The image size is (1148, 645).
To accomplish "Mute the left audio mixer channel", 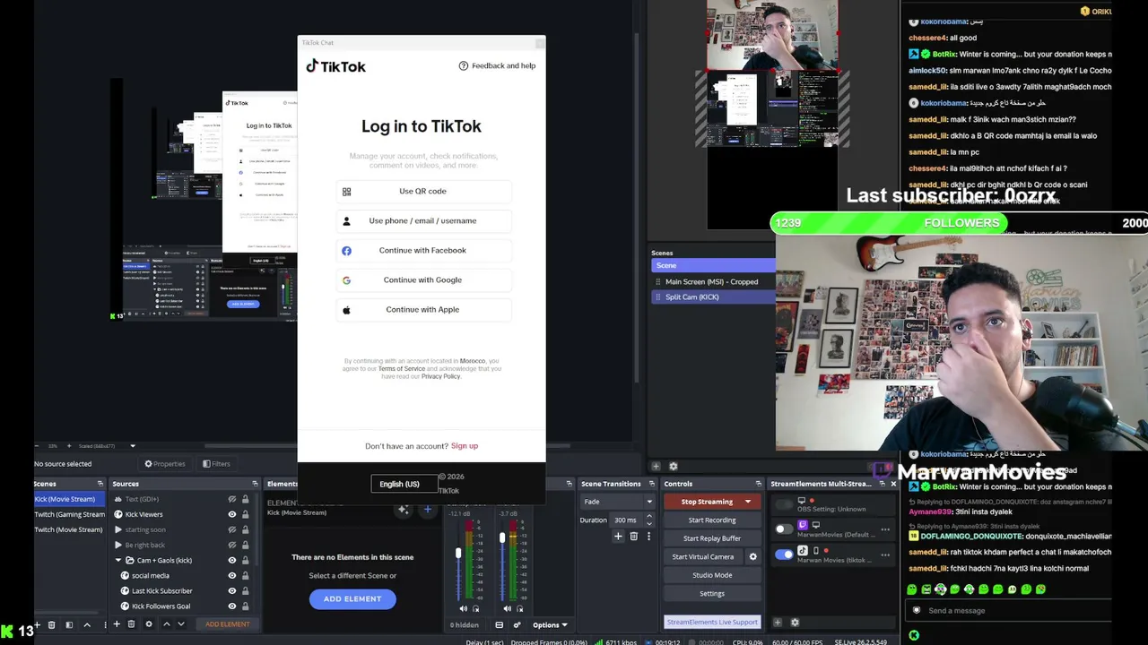I will coord(463,609).
